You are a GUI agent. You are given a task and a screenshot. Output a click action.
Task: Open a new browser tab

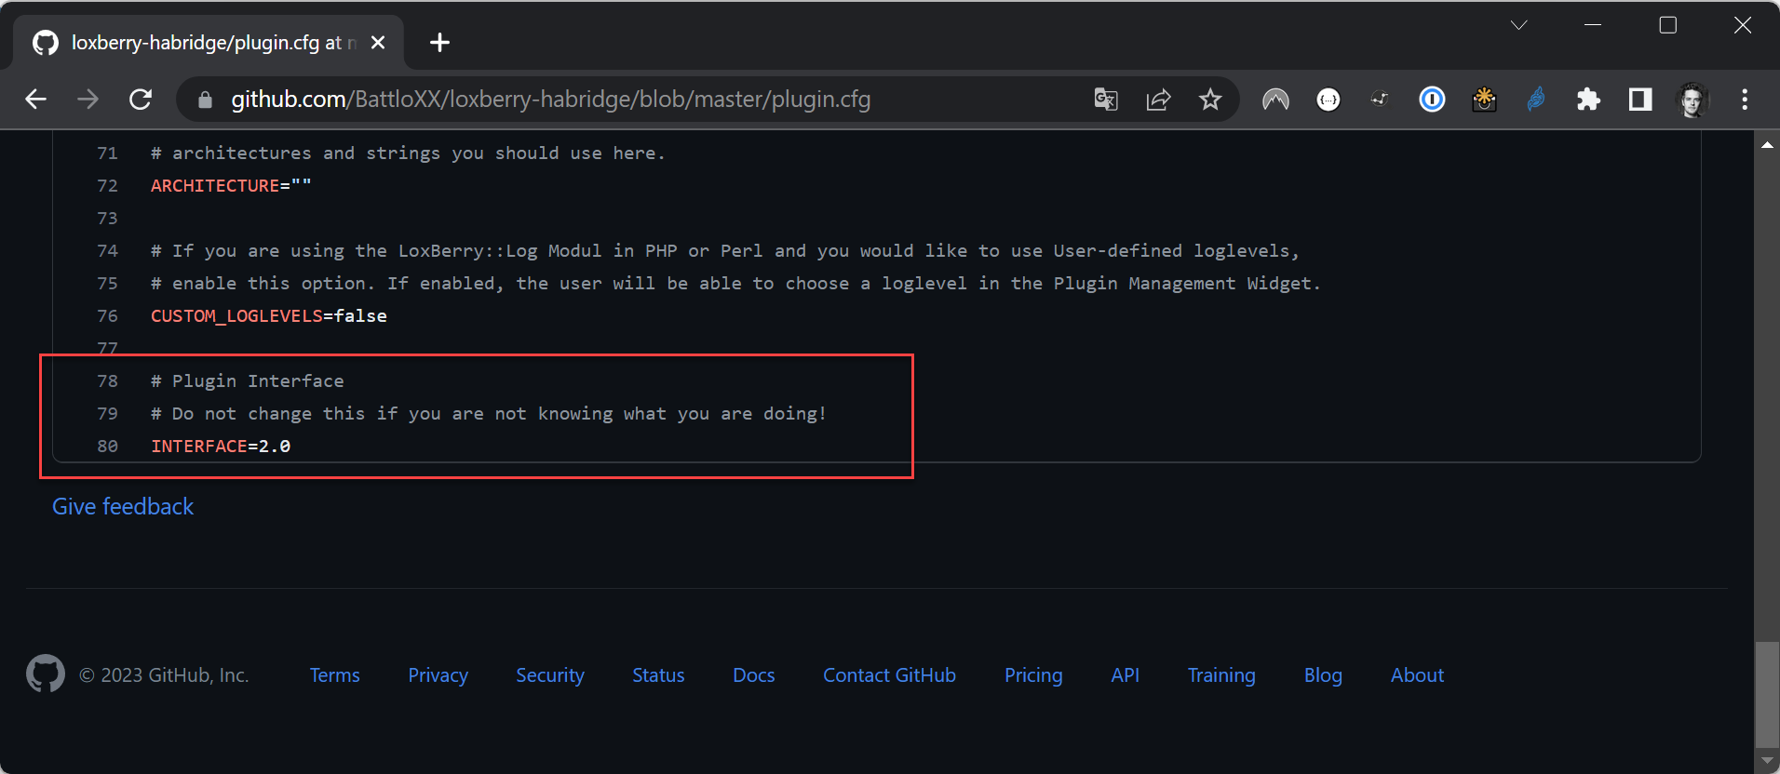[x=439, y=43]
